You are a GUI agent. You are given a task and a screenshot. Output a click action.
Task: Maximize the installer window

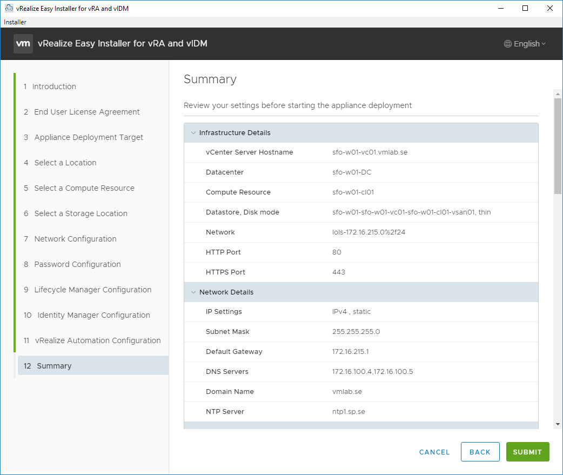coord(525,8)
